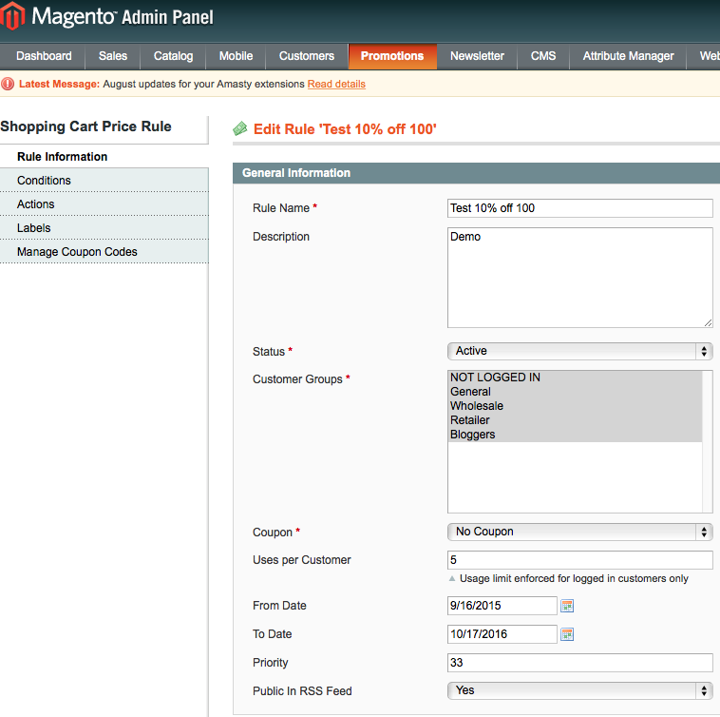Focus the Priority input field
720x717 pixels.
click(x=580, y=663)
